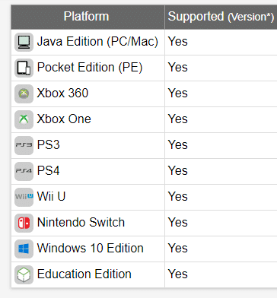
Task: Click the Nintendo Switch red icon
Action: click(24, 223)
